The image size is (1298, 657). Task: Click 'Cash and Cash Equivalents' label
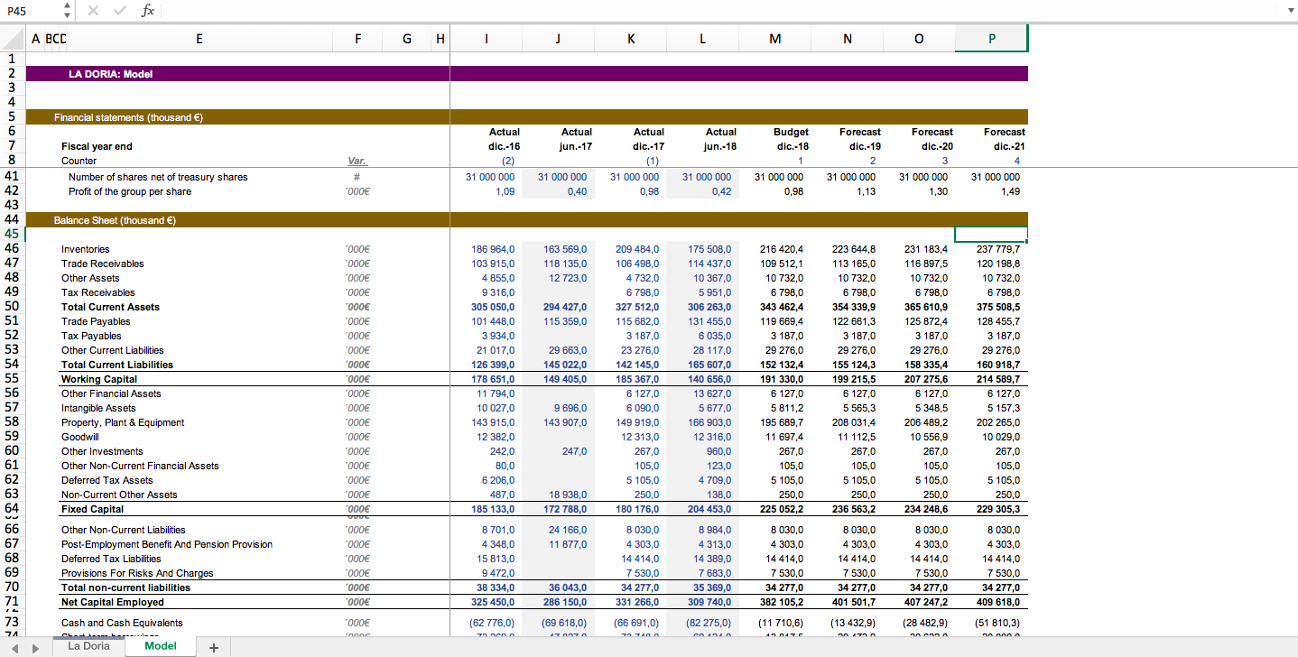(122, 623)
